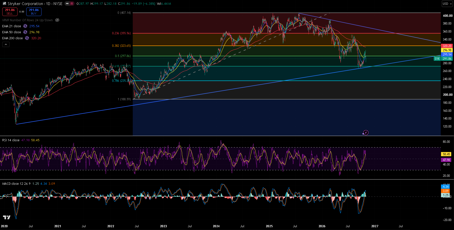Click the red 291.86 SELL button
The width and height of the screenshot is (454, 230).
coord(10,11)
